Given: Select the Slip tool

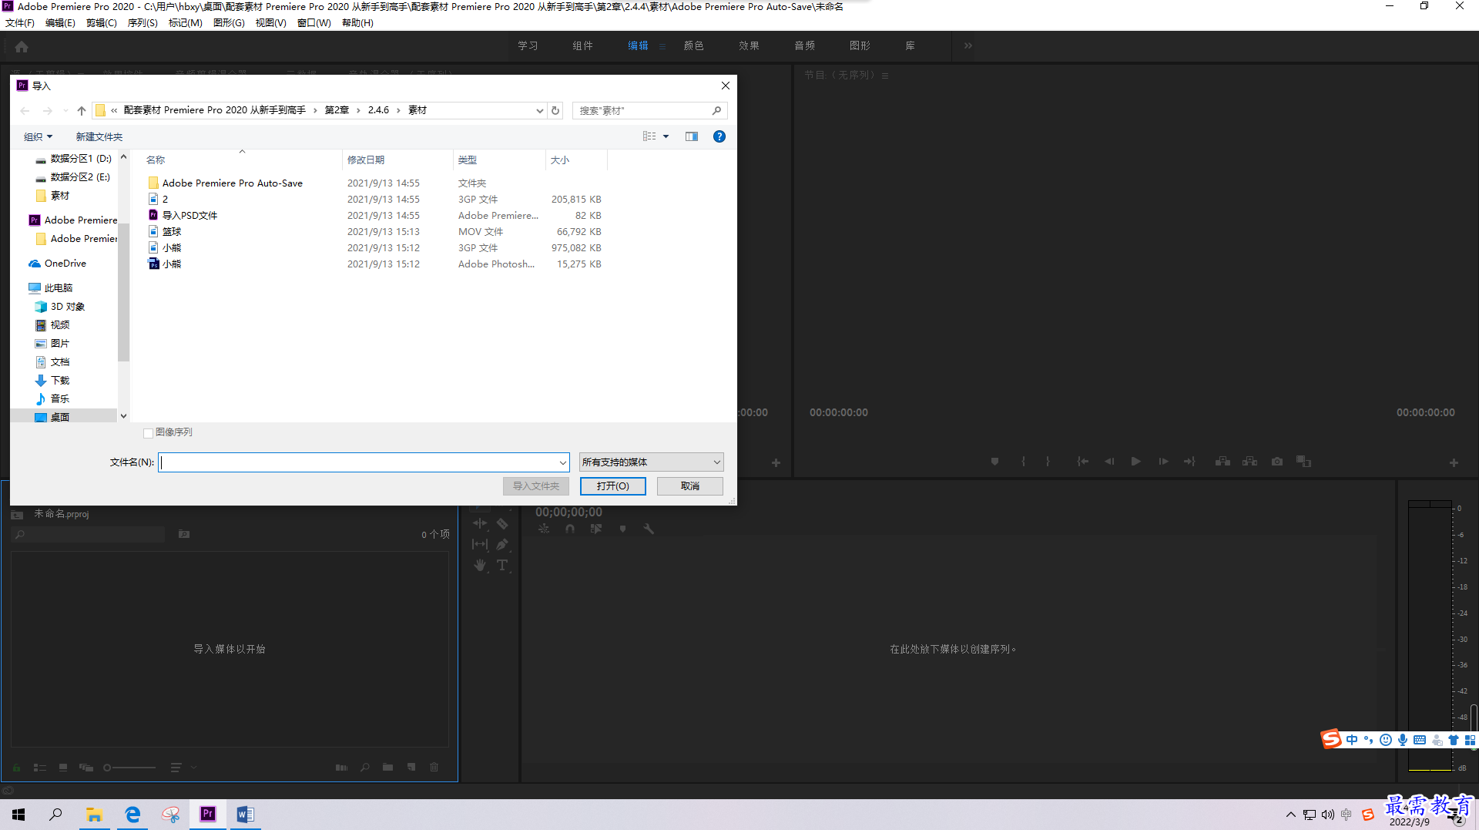Looking at the screenshot, I should (x=480, y=544).
